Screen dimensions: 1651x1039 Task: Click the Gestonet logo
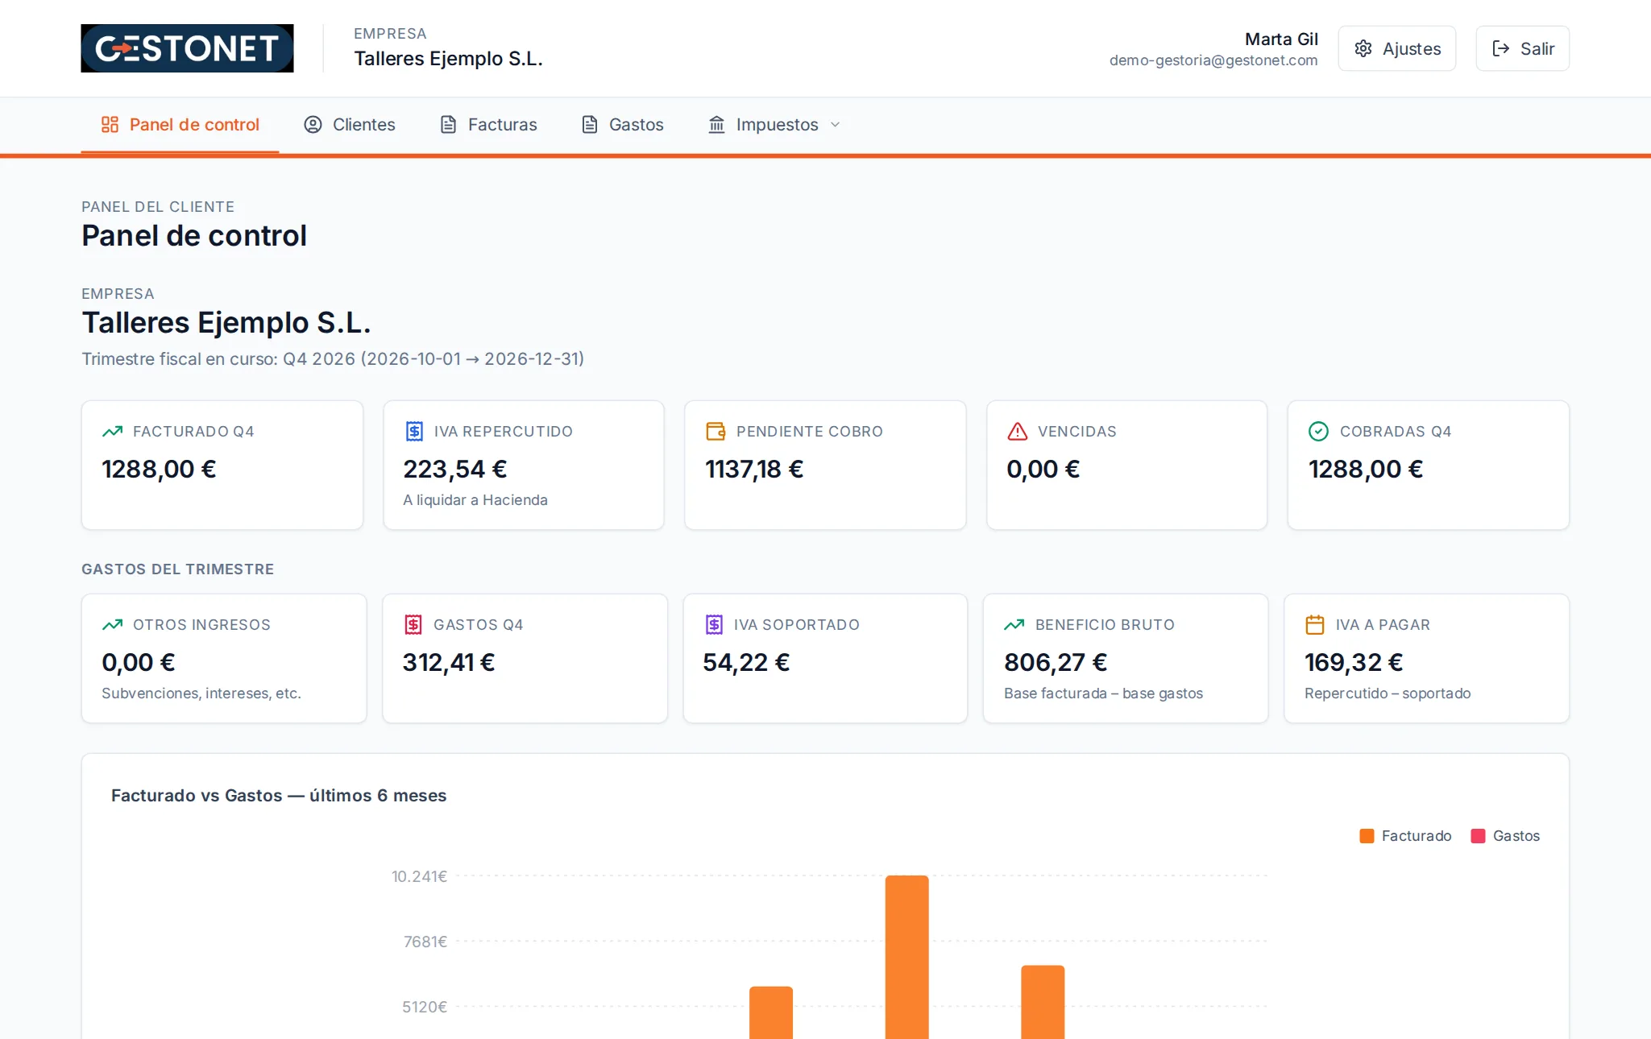[187, 48]
